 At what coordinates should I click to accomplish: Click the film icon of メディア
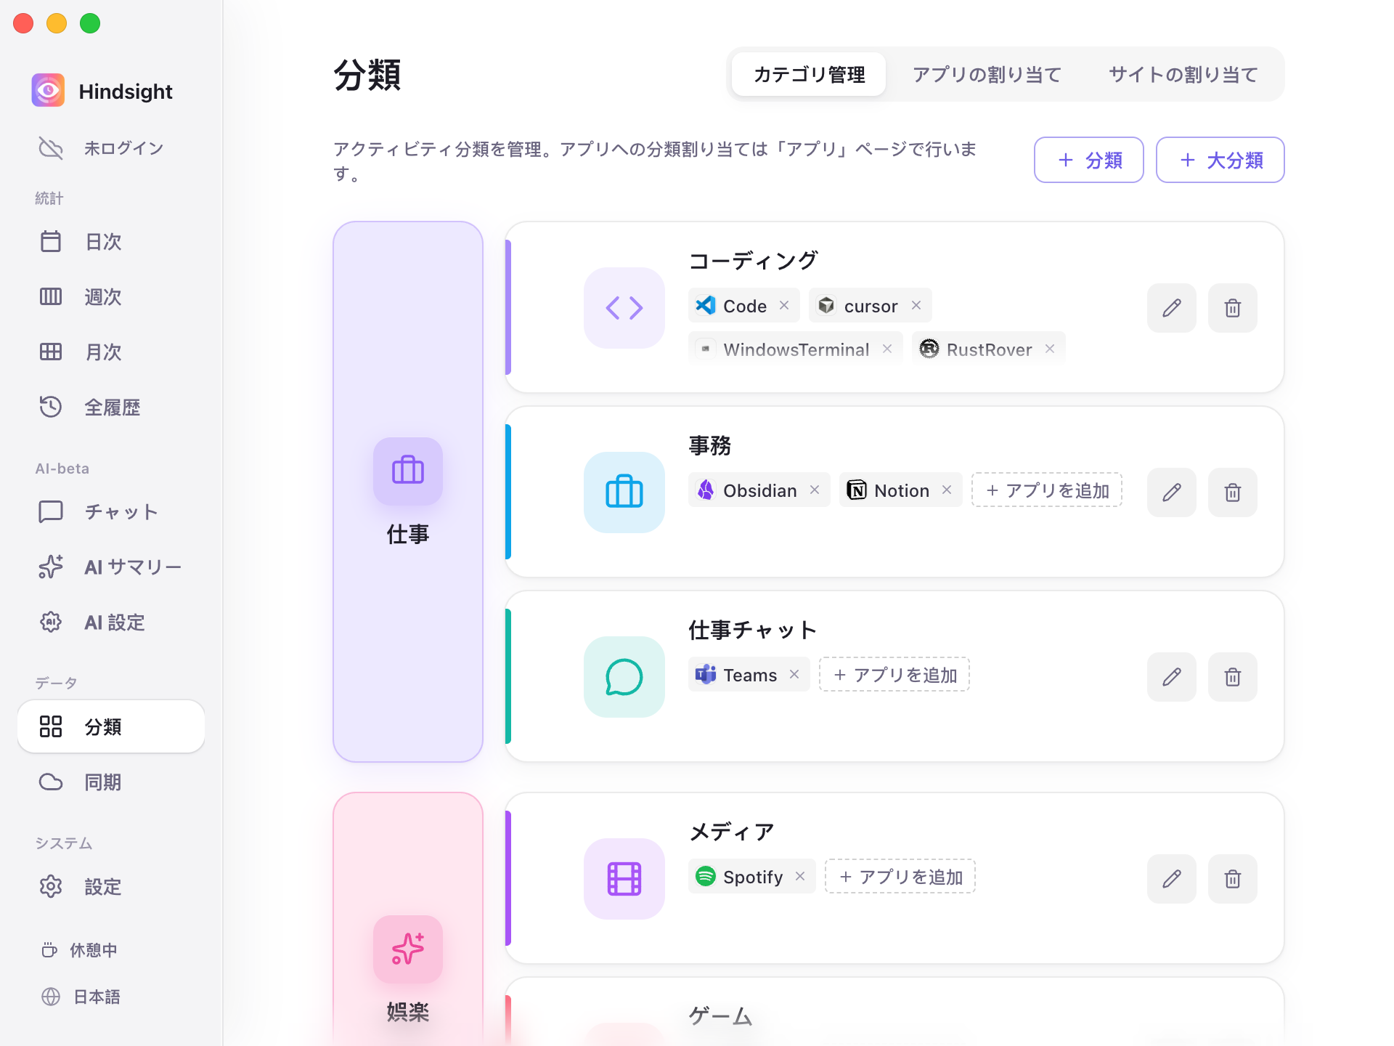tap(624, 879)
